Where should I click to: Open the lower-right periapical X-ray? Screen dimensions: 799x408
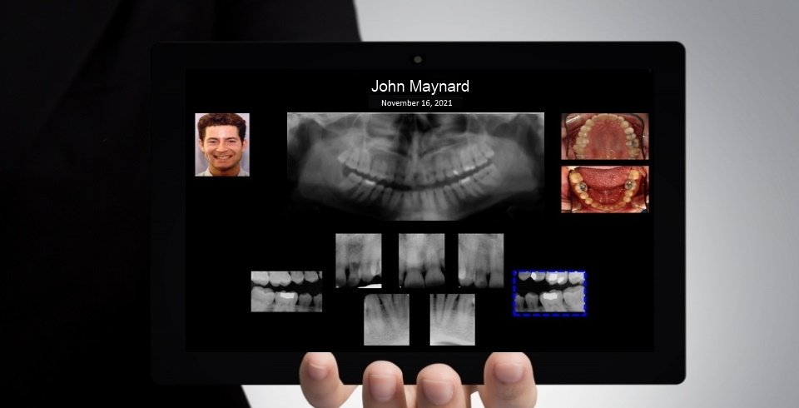pyautogui.click(x=452, y=319)
